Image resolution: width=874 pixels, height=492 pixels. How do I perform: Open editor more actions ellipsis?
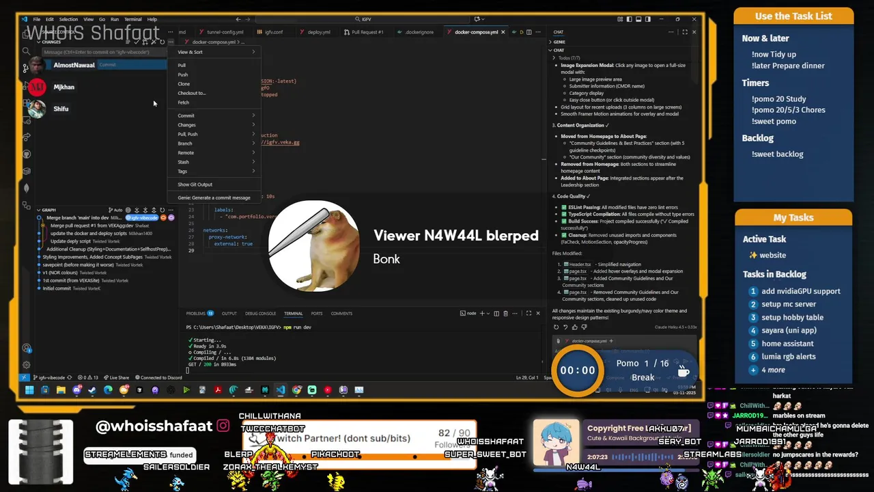point(538,32)
